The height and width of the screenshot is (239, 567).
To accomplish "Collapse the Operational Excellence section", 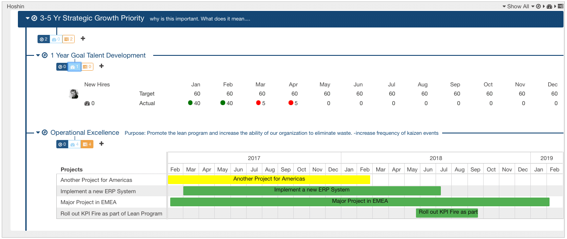I will tap(38, 133).
